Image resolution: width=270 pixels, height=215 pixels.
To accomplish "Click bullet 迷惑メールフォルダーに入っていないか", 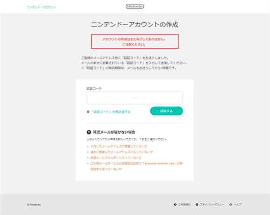I will pos(116,158).
